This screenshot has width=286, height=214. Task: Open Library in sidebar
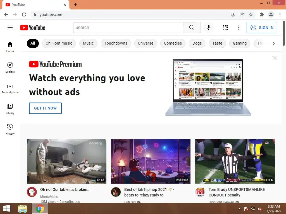[x=10, y=109]
